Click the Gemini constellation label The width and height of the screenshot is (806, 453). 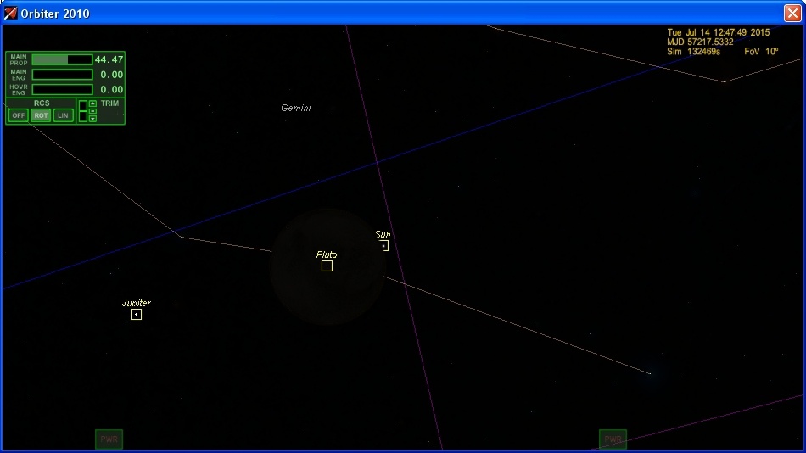tap(296, 108)
